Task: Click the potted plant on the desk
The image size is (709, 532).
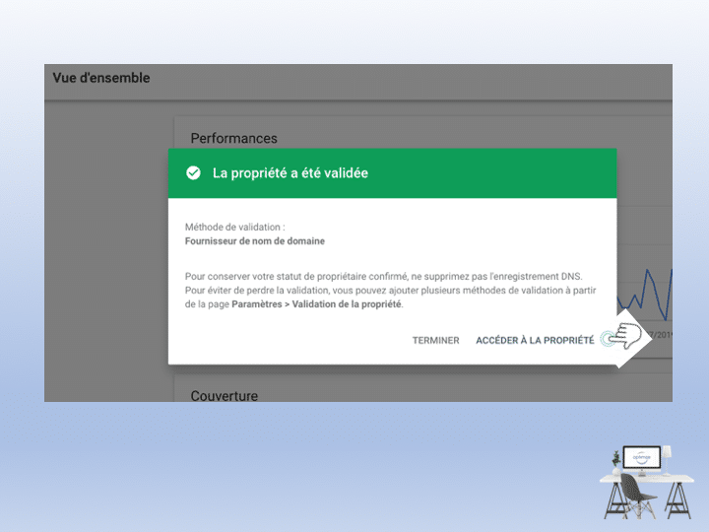Action: click(616, 460)
